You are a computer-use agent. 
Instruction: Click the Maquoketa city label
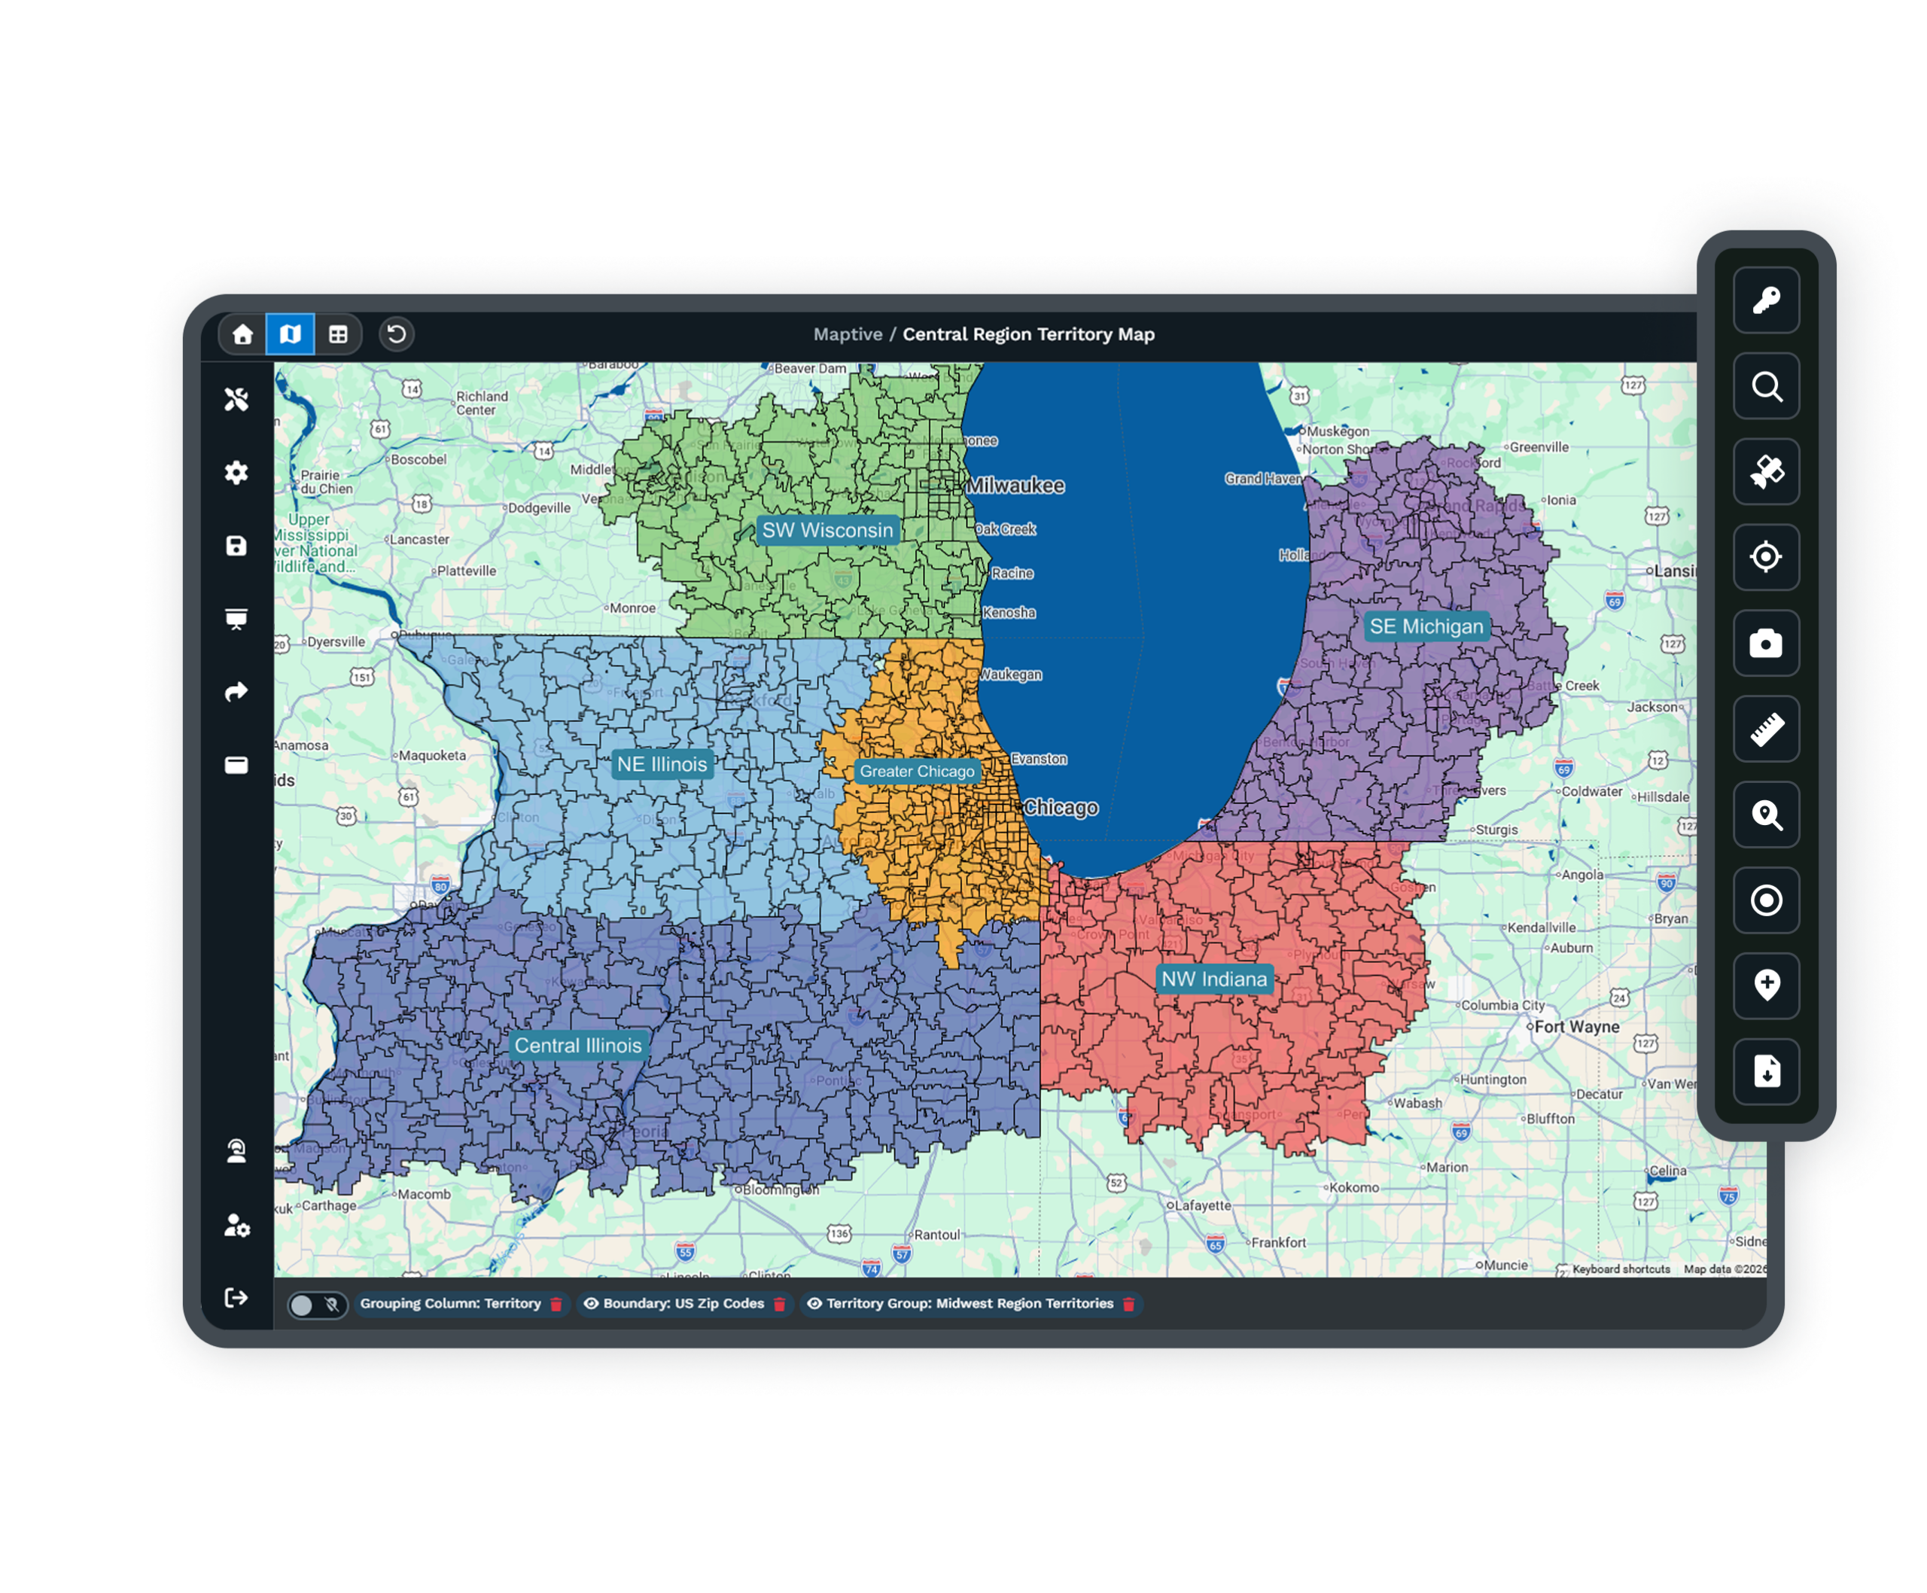pos(432,755)
